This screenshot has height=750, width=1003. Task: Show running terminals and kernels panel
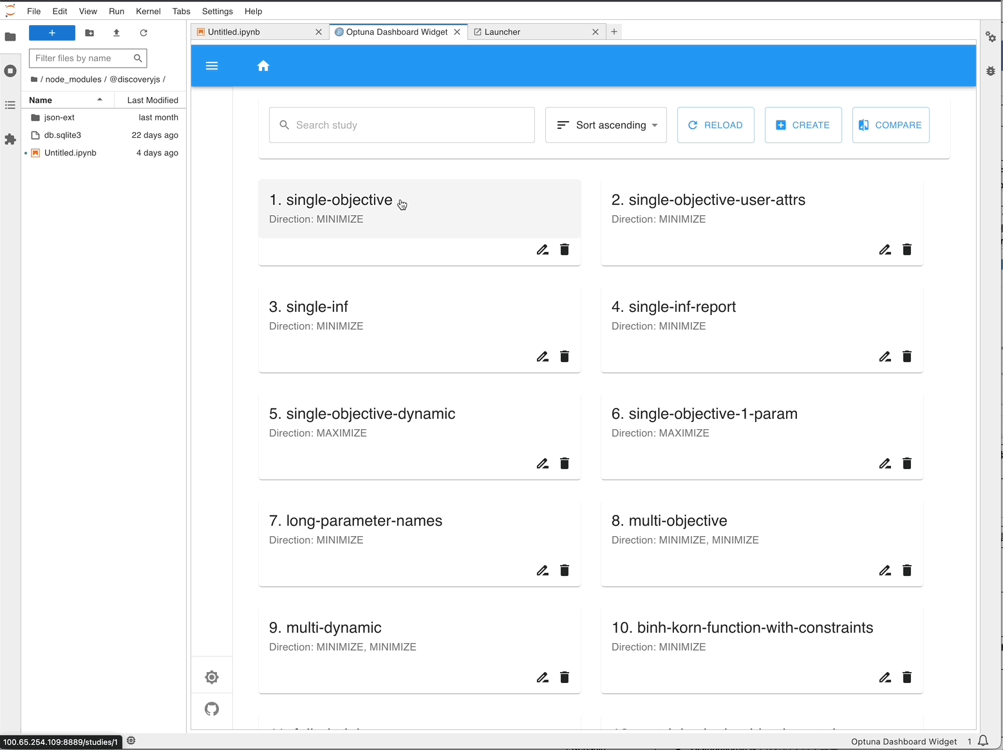(x=10, y=71)
